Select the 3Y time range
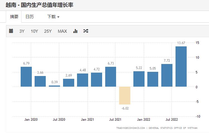The width and height of the screenshot is (209, 133). 22,31
